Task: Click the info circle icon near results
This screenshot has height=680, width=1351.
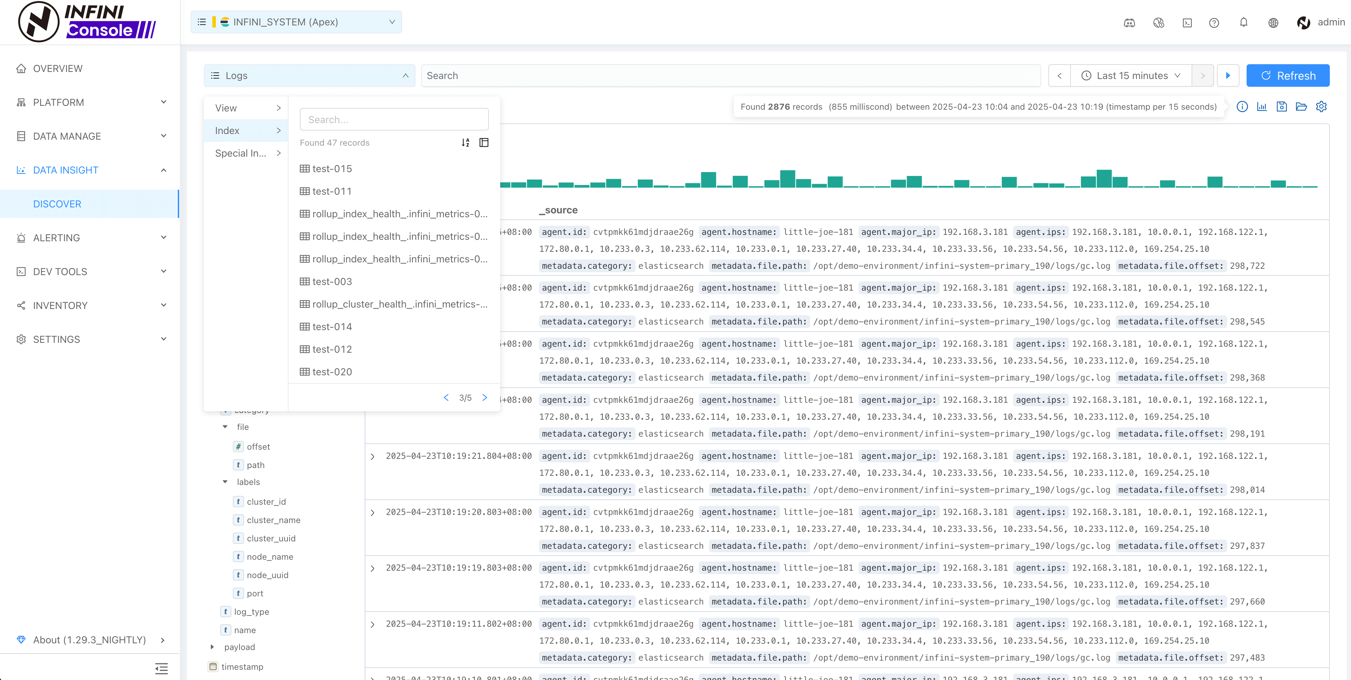Action: point(1242,107)
